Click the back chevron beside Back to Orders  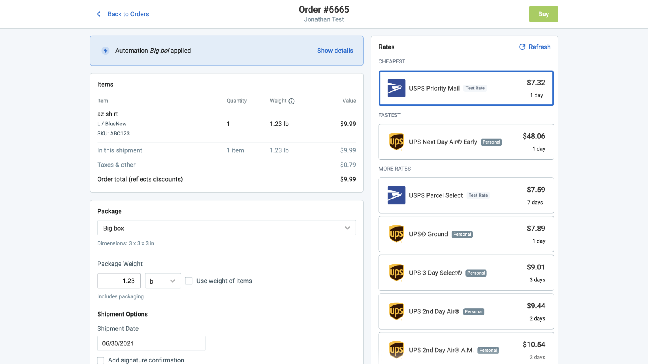(x=98, y=14)
